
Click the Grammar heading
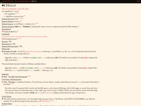click(6, 34)
